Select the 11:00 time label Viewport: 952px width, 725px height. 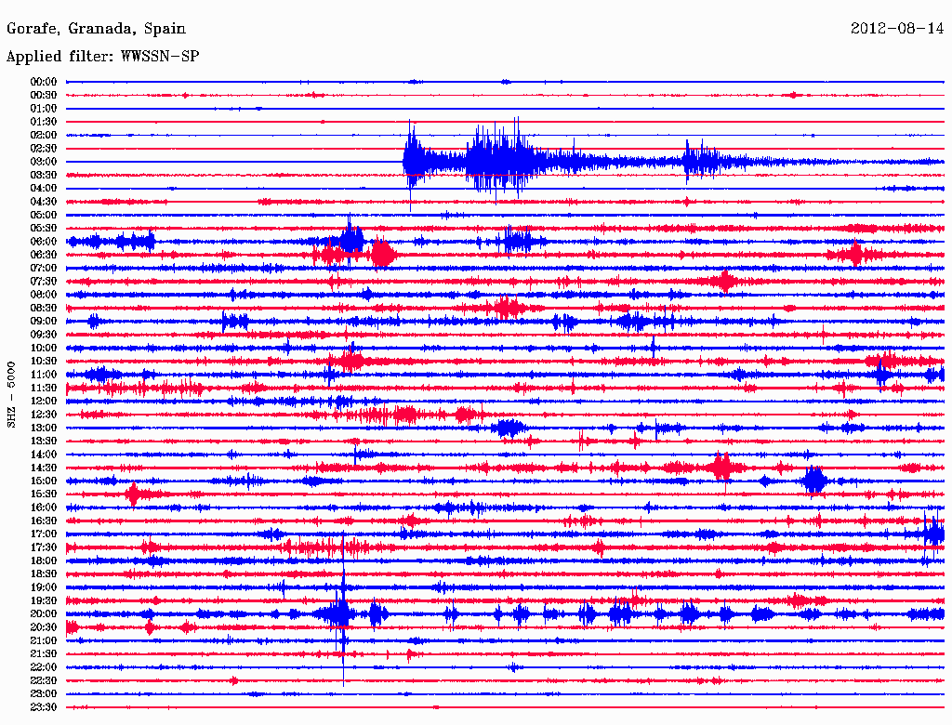(x=43, y=375)
